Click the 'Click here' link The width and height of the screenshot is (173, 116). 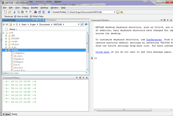[x=102, y=52]
